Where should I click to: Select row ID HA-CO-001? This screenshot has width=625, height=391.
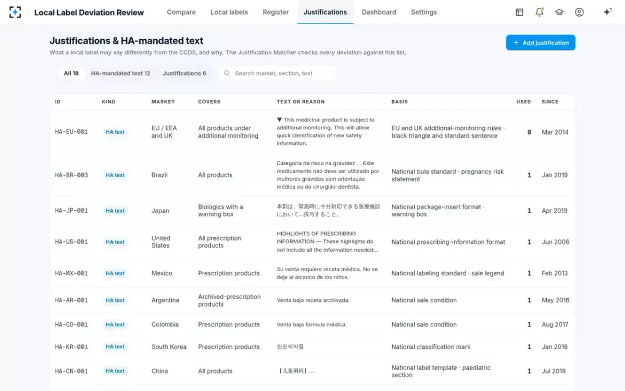tap(71, 324)
